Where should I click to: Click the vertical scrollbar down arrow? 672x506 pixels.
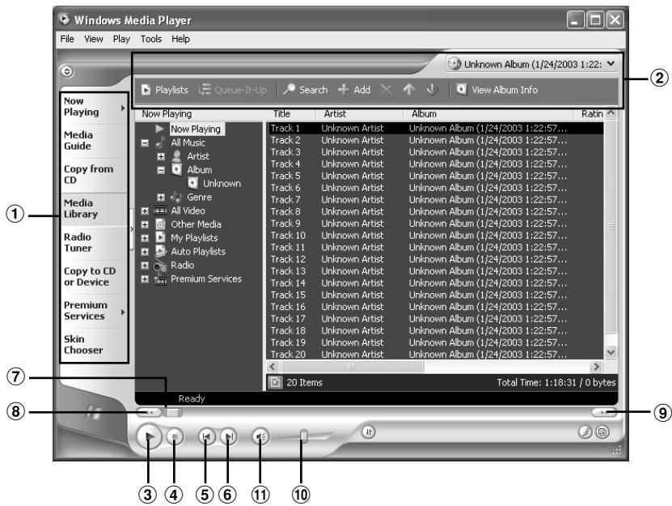(x=611, y=352)
